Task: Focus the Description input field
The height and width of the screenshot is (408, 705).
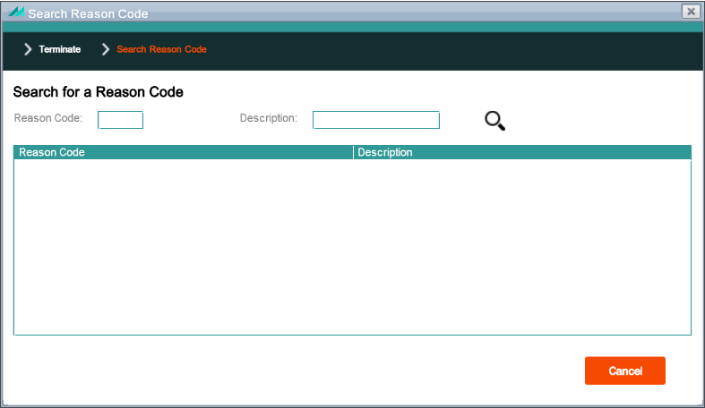Action: point(376,120)
